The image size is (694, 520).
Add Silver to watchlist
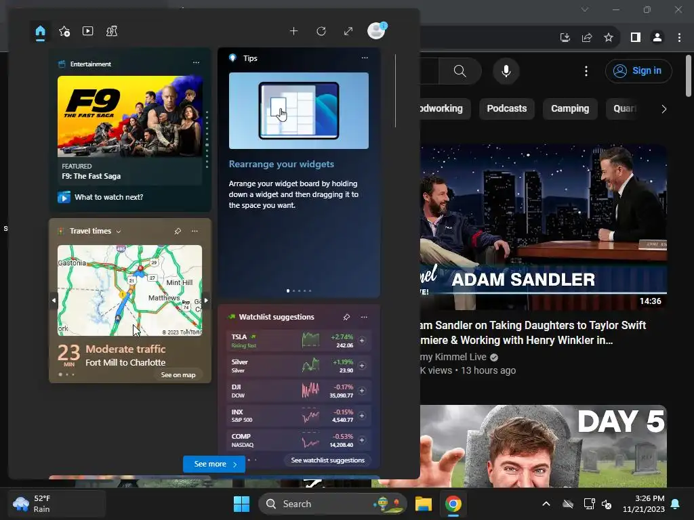362,366
